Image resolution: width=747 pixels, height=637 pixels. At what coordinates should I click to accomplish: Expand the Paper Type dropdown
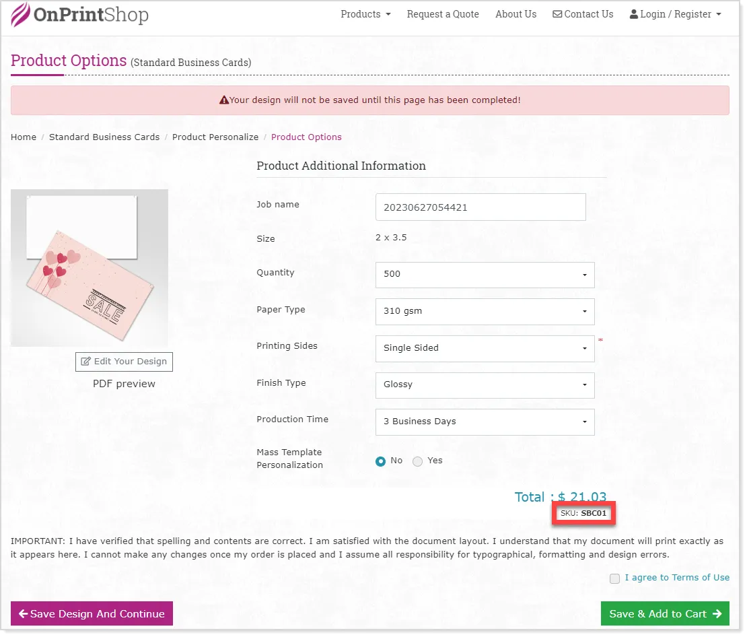485,311
